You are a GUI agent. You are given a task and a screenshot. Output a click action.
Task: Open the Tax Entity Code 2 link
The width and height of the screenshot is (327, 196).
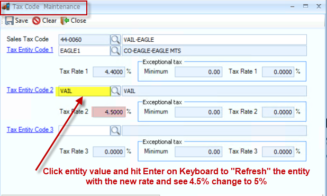click(30, 90)
